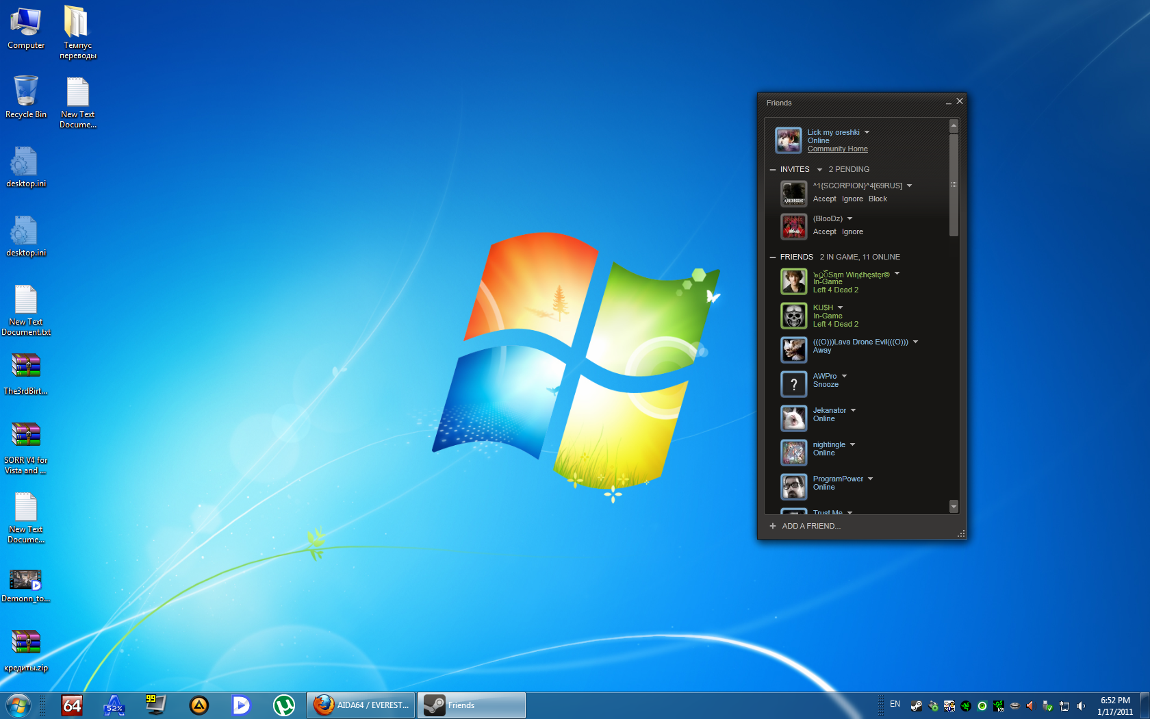Open dropdown arrow next to Sam Winchester
Image resolution: width=1150 pixels, height=719 pixels.
(x=897, y=273)
